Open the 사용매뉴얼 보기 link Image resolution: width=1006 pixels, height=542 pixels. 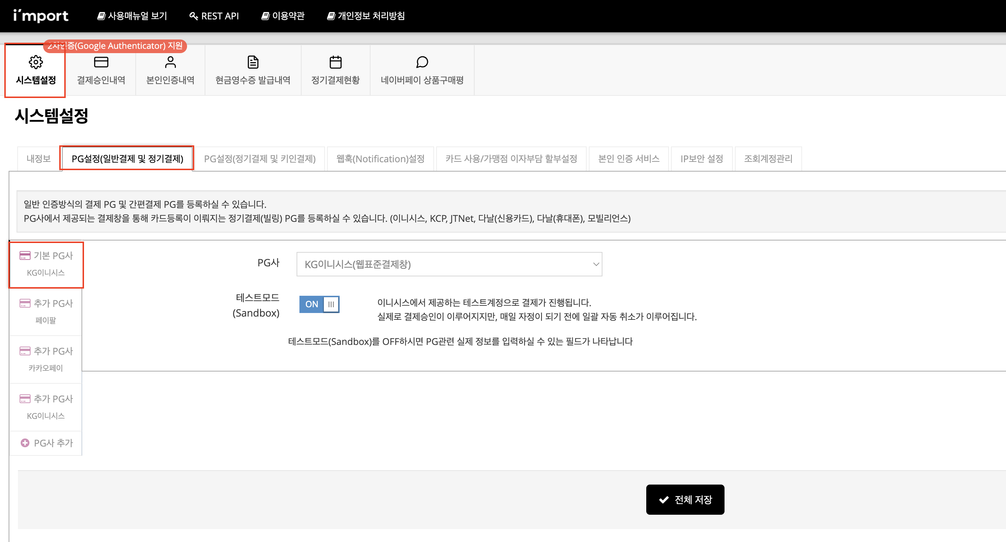132,16
